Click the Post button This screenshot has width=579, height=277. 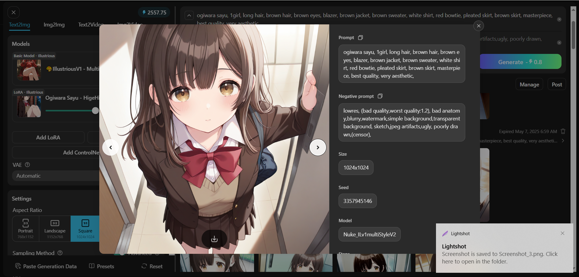tap(557, 84)
